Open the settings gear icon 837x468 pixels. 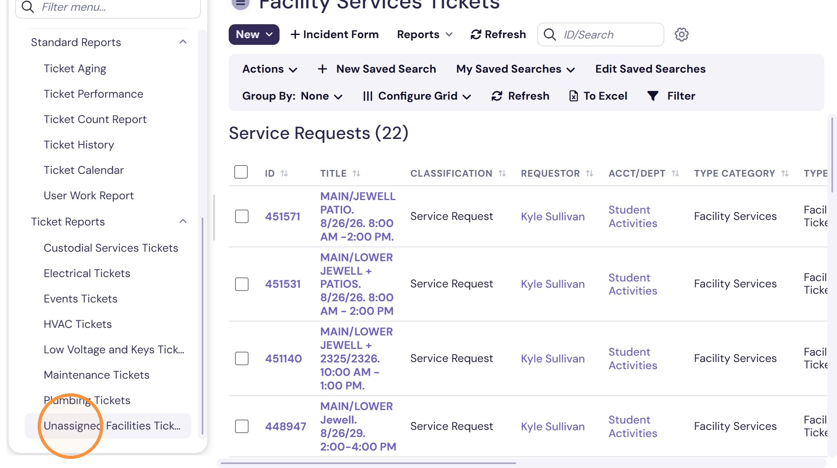pyautogui.click(x=681, y=35)
